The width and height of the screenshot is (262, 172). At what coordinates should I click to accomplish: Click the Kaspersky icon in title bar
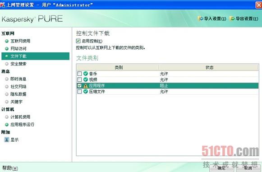click(x=2, y=5)
